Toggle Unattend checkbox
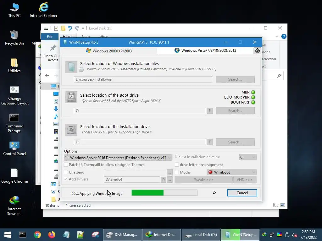322x241 pixels. [x=66, y=172]
